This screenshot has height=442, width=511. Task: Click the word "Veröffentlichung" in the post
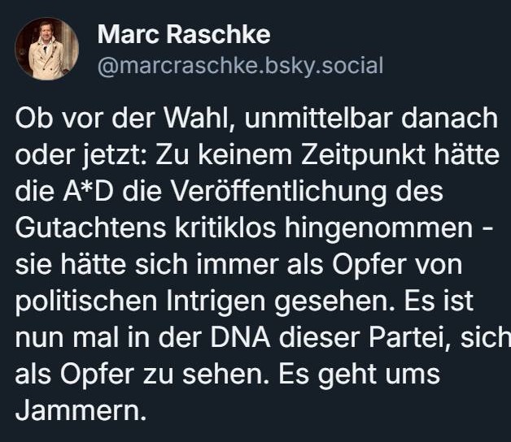[269, 193]
